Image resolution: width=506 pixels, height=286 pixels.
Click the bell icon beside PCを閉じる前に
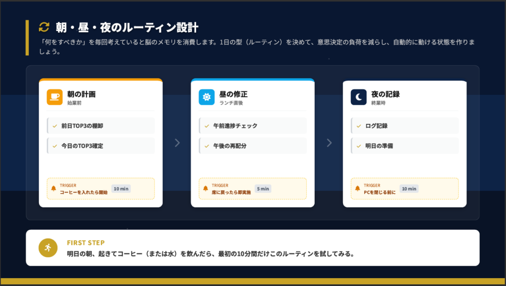358,189
